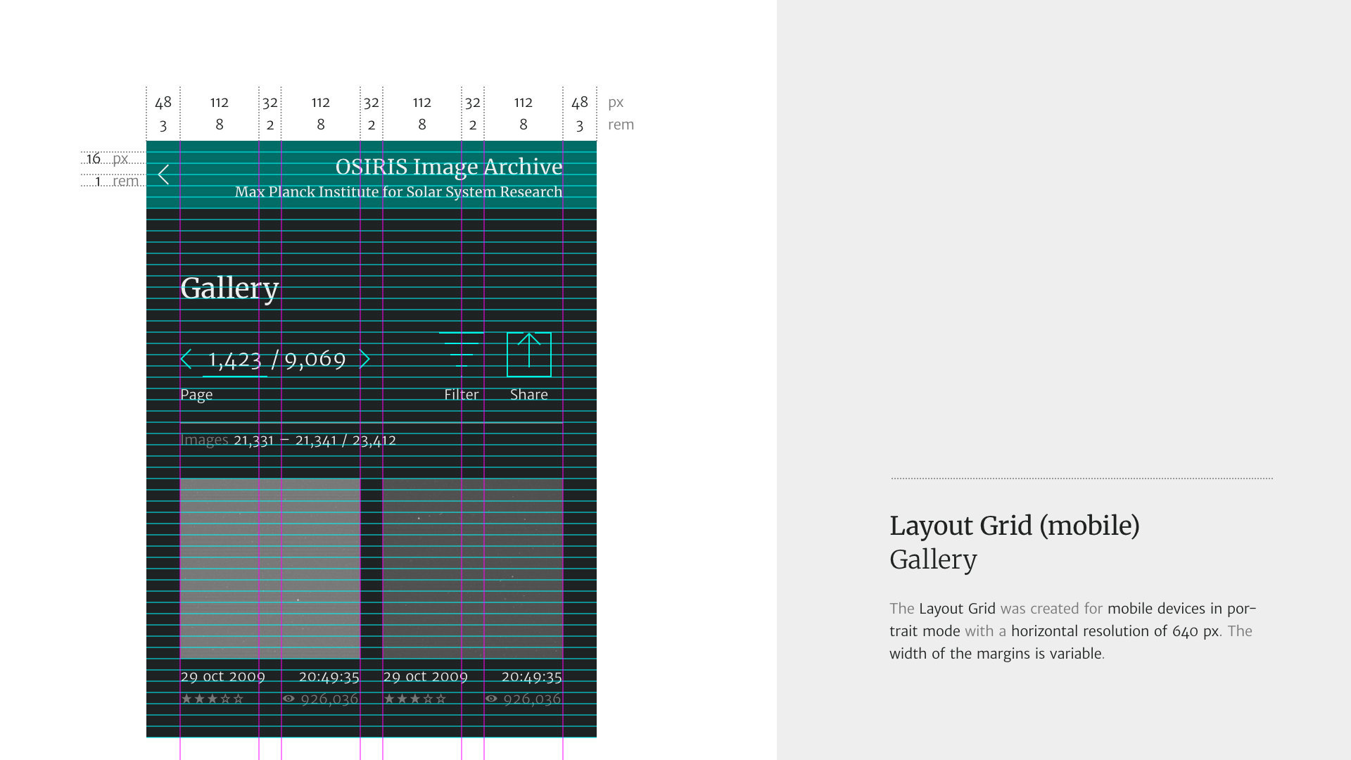
Task: Open the second gallery image thumbnail
Action: [x=473, y=569]
